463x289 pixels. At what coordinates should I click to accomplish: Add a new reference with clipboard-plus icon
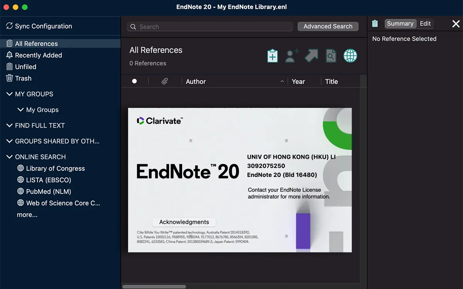(272, 56)
